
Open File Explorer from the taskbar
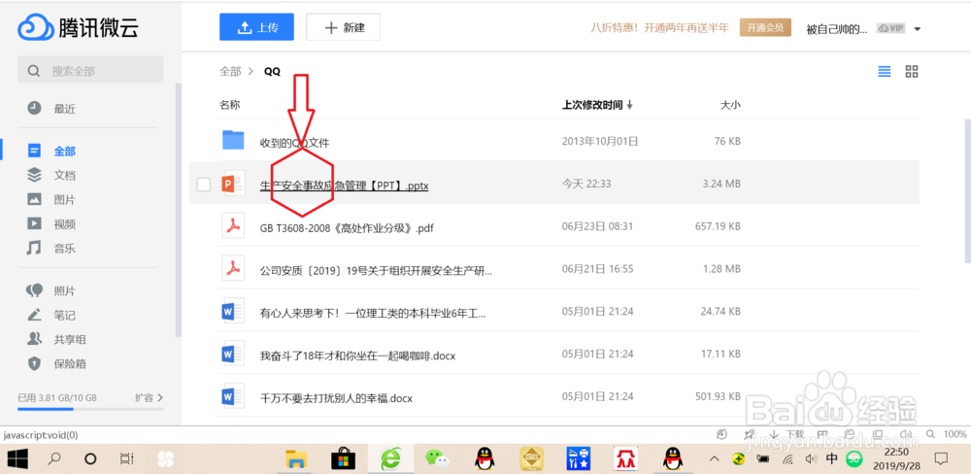tap(296, 459)
